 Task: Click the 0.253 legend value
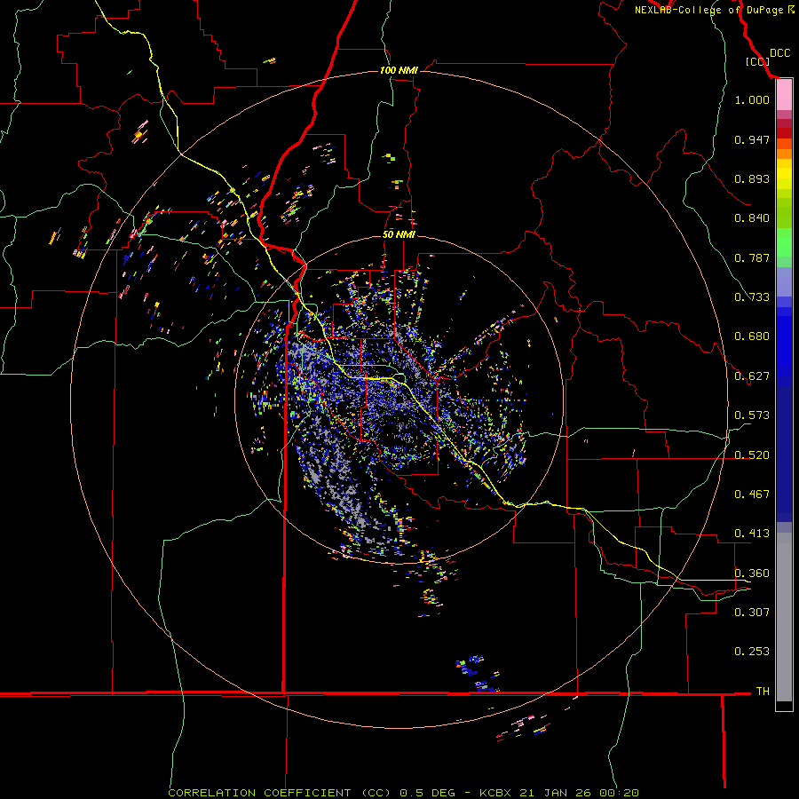click(x=752, y=652)
